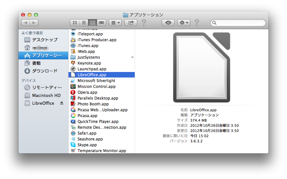Click the Keynote.app icon
Viewport: 287px width, 179px height.
pos(73,63)
